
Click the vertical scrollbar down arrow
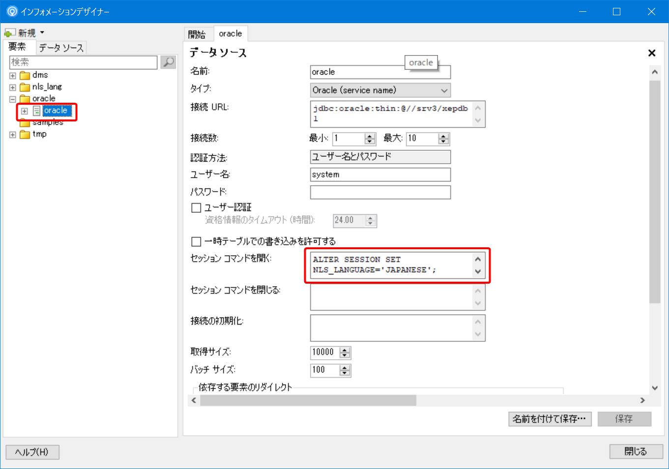[x=655, y=387]
